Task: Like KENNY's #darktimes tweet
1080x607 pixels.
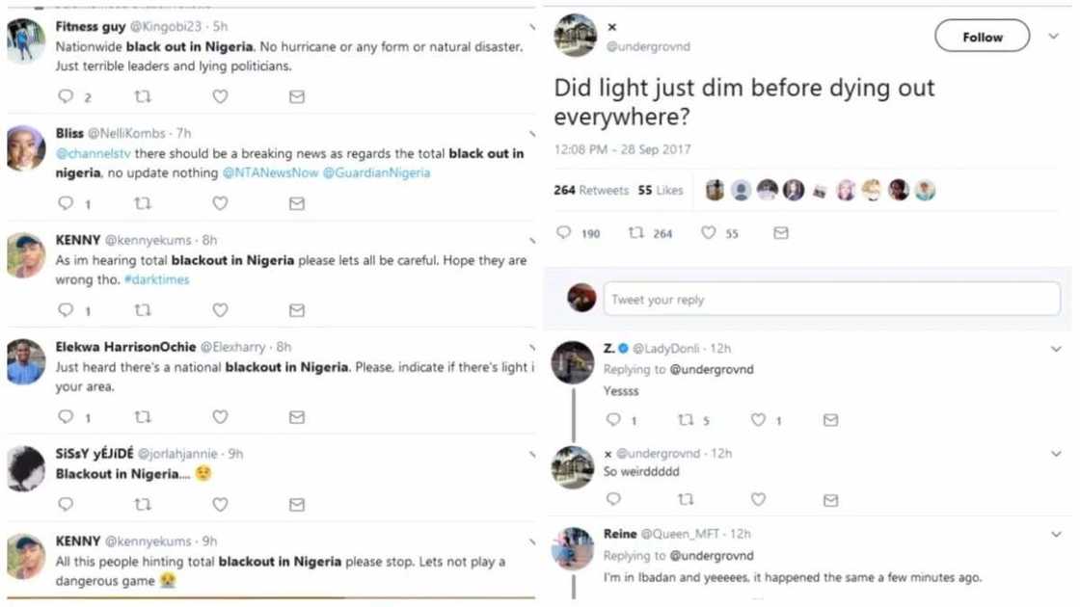Action: 220,310
